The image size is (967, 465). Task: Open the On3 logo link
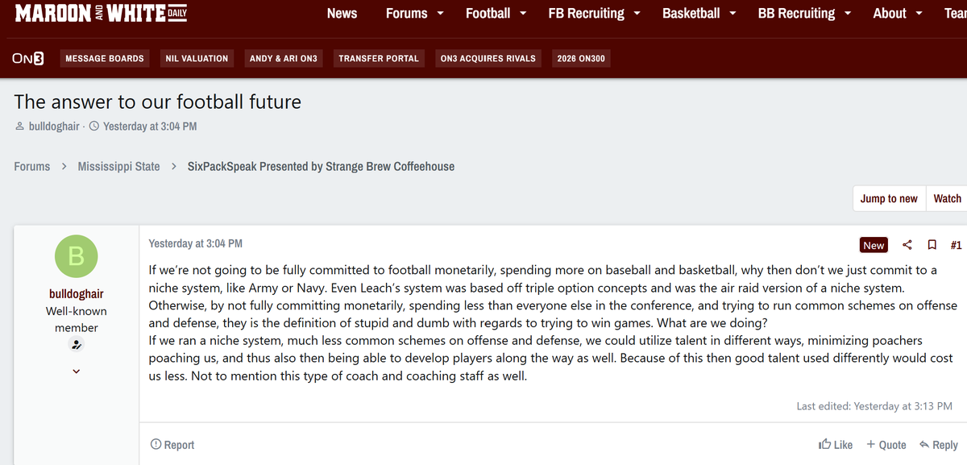click(x=28, y=58)
